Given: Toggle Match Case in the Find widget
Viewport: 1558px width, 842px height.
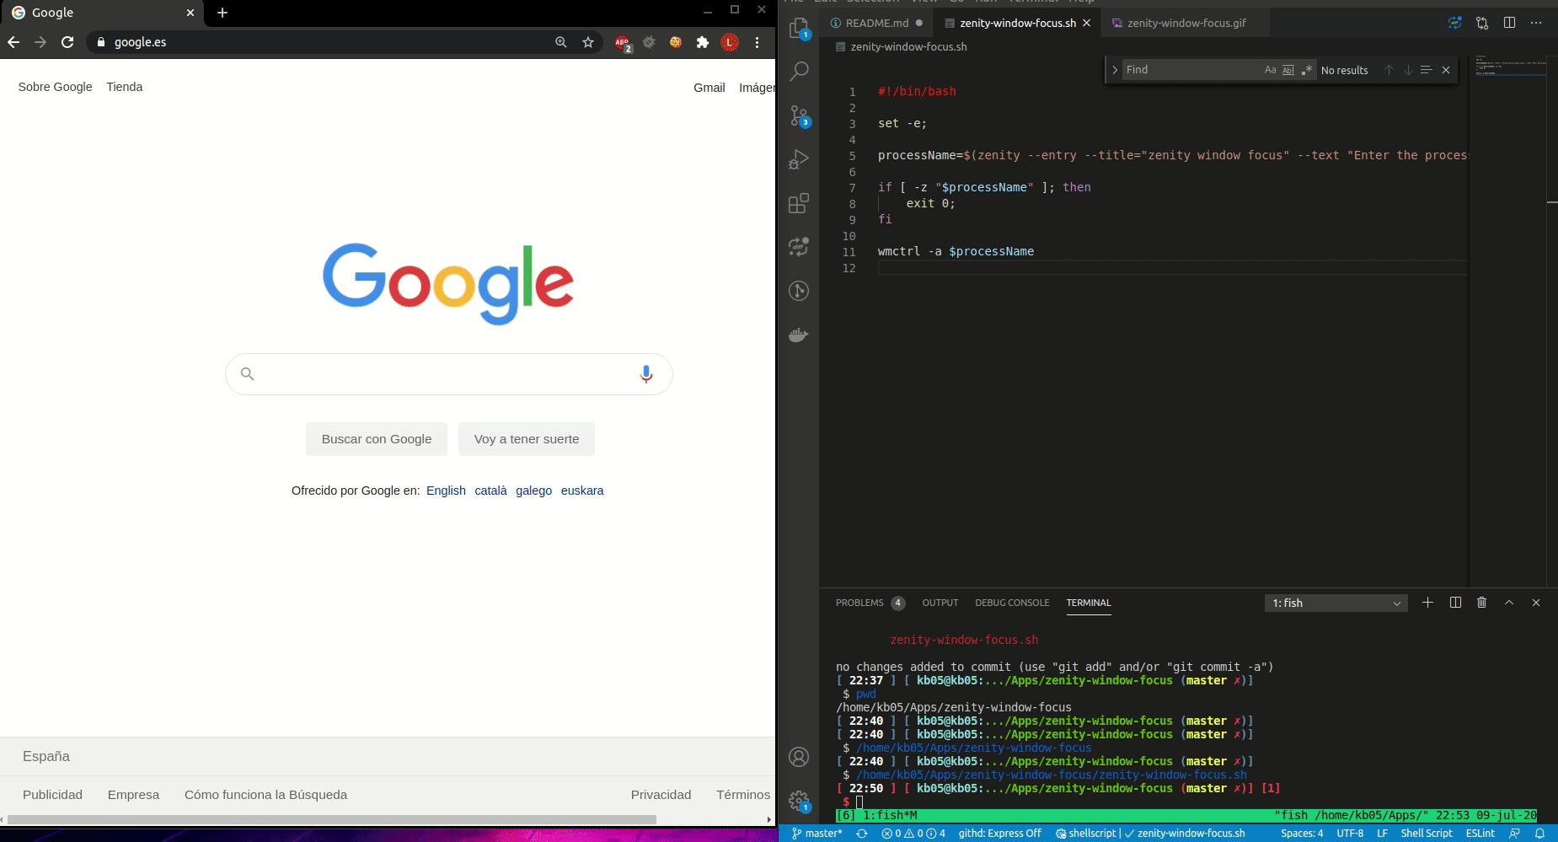Looking at the screenshot, I should (1270, 70).
